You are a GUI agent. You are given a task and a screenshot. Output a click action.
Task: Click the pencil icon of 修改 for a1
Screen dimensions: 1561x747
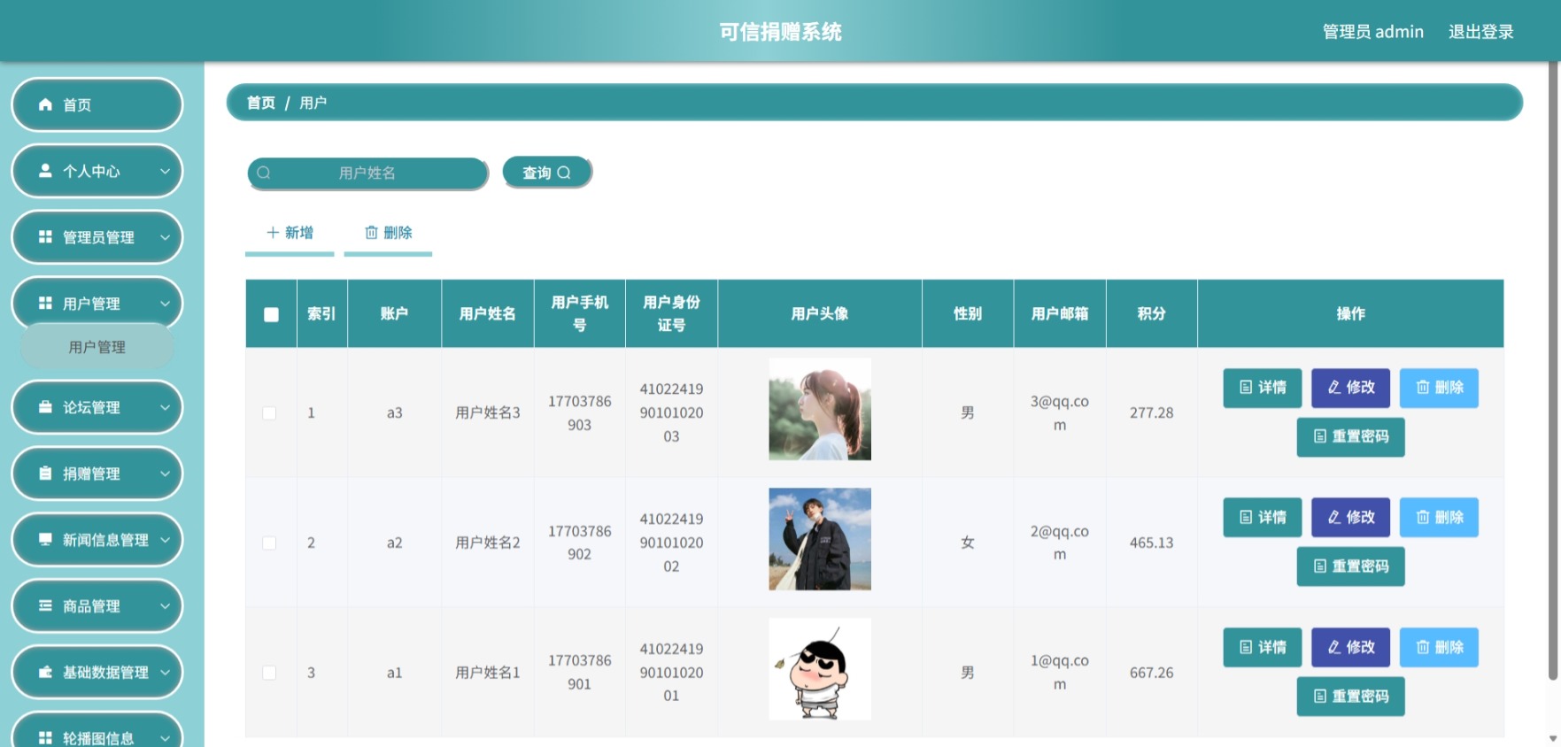1334,648
